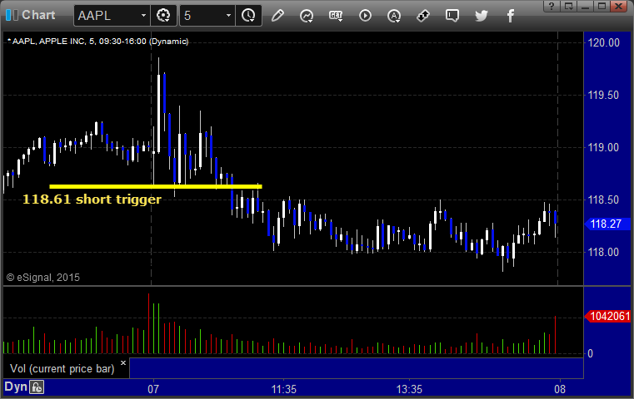Click the 08 date axis label
The width and height of the screenshot is (634, 399).
560,389
